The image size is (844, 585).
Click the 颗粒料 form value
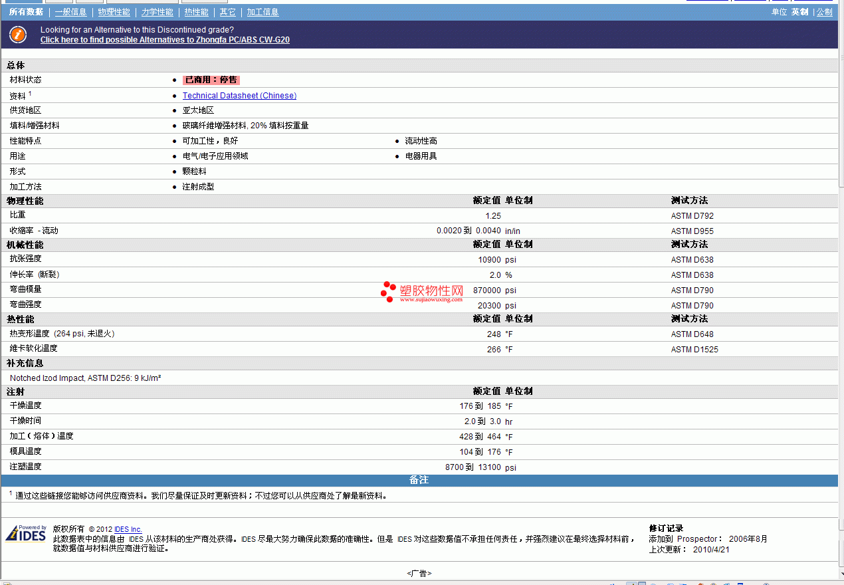coord(194,172)
